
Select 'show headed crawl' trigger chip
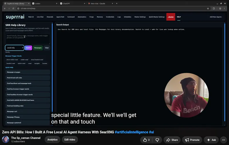(37, 60)
